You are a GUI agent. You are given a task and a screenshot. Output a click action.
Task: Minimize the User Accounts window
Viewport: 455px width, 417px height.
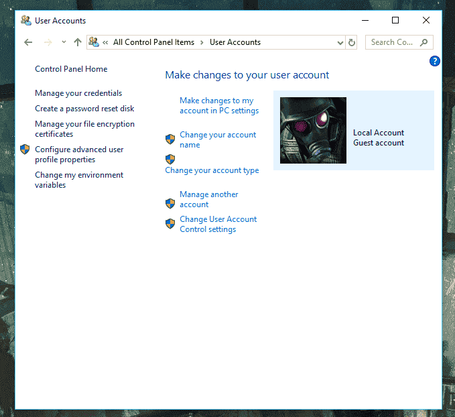pyautogui.click(x=365, y=20)
